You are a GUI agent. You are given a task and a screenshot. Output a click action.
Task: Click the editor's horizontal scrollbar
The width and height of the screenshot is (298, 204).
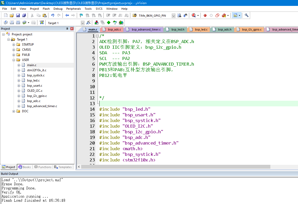(176, 167)
